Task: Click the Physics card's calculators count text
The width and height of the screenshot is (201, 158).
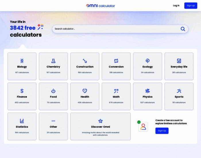Action: point(148,102)
